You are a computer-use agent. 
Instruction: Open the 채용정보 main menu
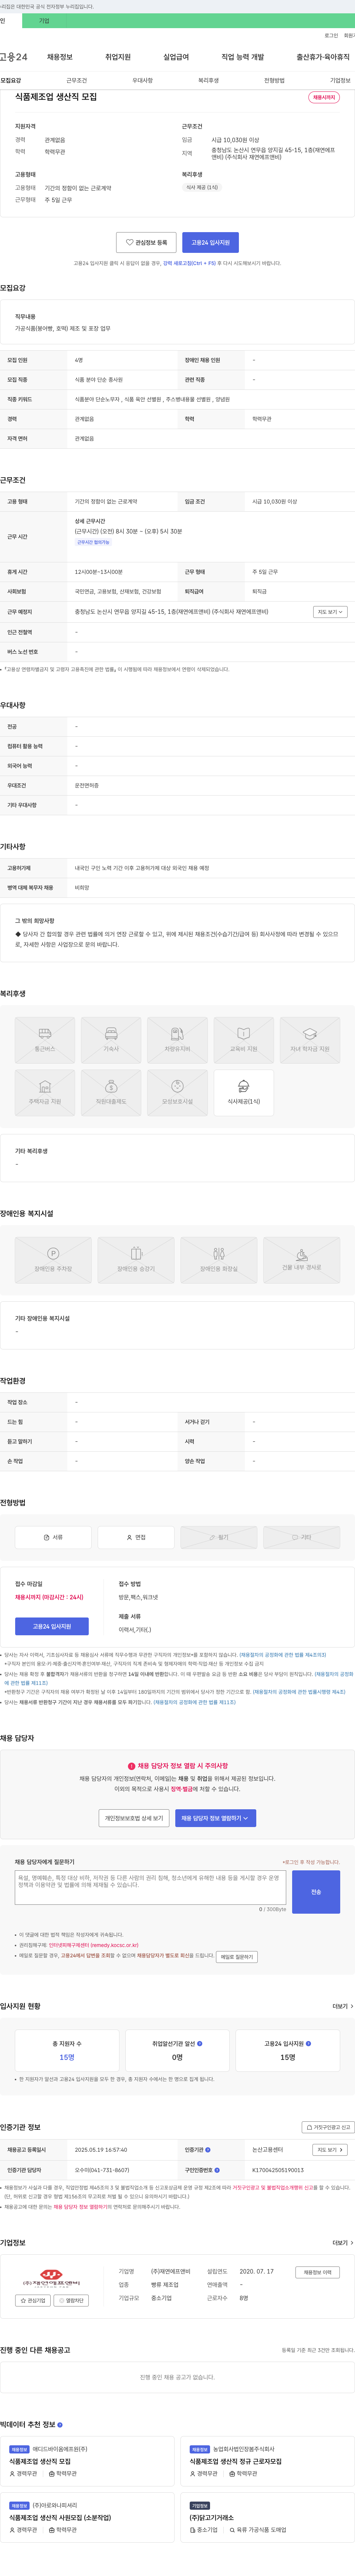click(x=59, y=57)
